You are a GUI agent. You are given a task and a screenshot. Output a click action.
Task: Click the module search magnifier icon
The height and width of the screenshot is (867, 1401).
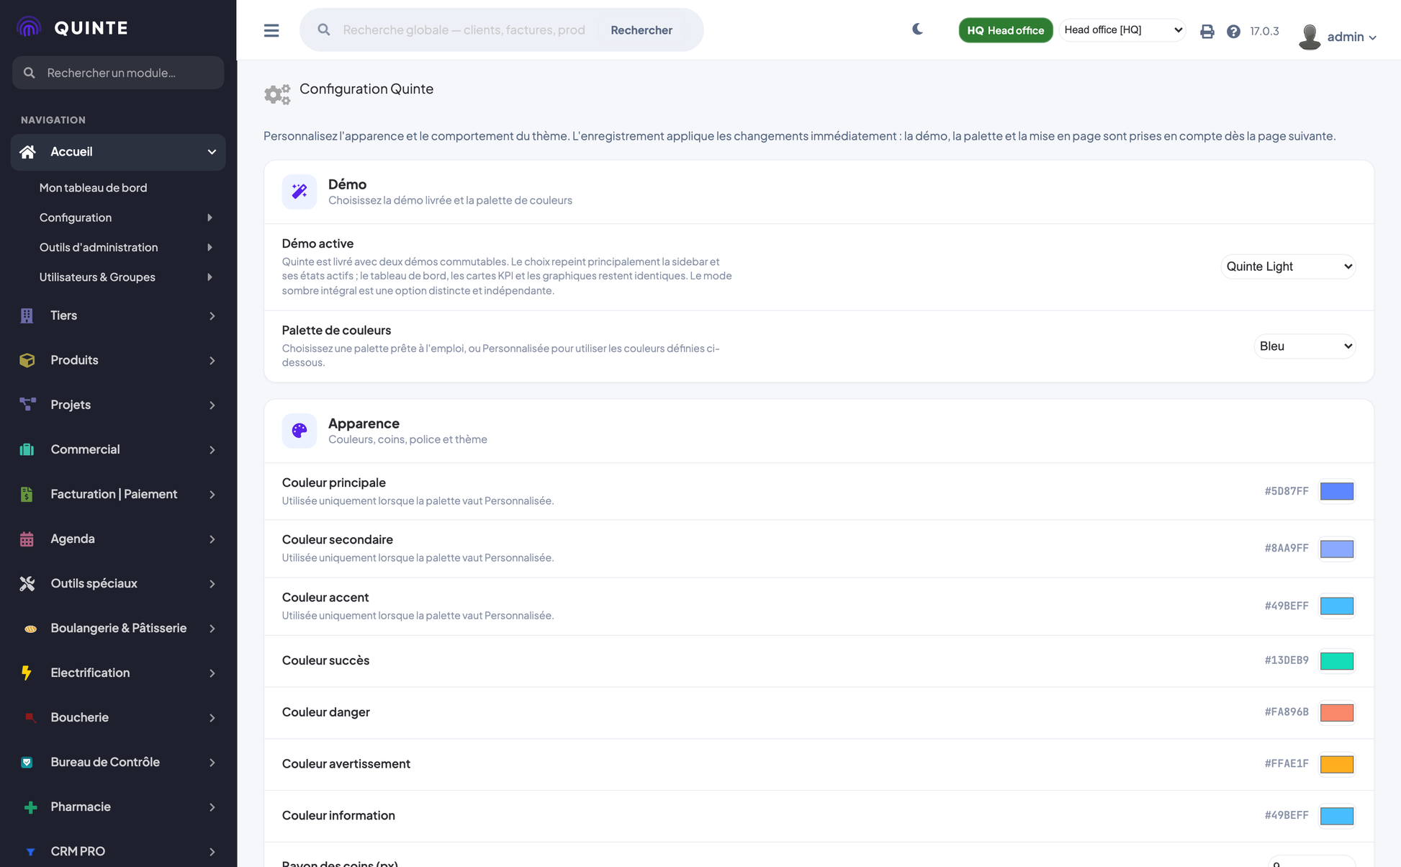point(30,73)
